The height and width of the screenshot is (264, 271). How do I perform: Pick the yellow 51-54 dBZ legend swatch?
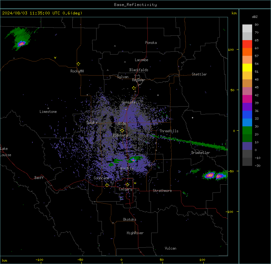(247, 67)
